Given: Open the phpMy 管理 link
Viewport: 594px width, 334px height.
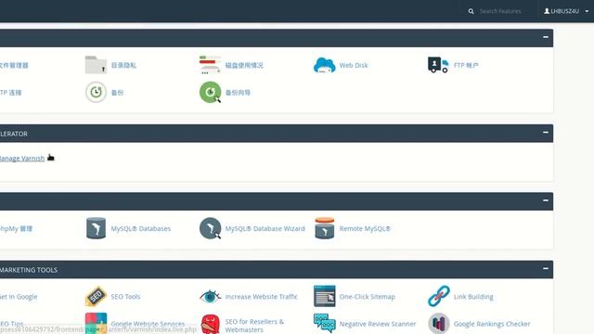Looking at the screenshot, I should (x=16, y=228).
